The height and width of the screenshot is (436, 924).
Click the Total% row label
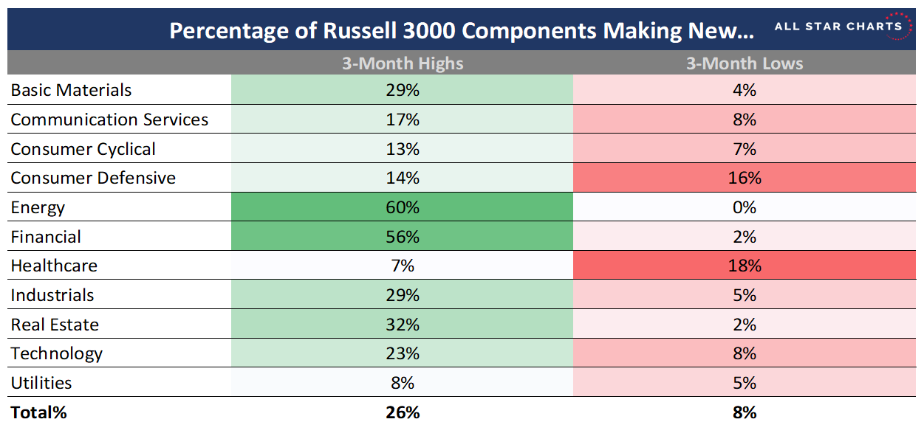[38, 412]
